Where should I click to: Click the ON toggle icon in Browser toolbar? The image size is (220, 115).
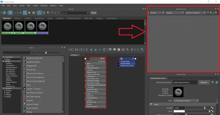click(4, 13)
